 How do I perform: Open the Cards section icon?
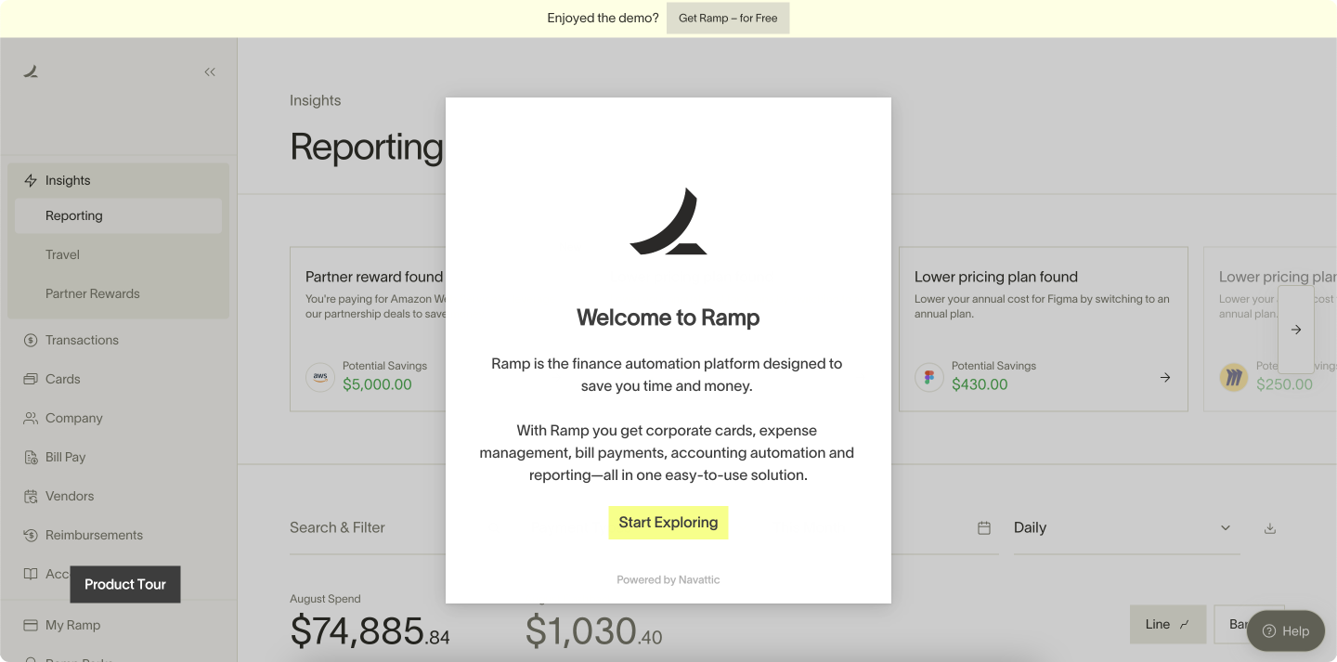pyautogui.click(x=31, y=379)
